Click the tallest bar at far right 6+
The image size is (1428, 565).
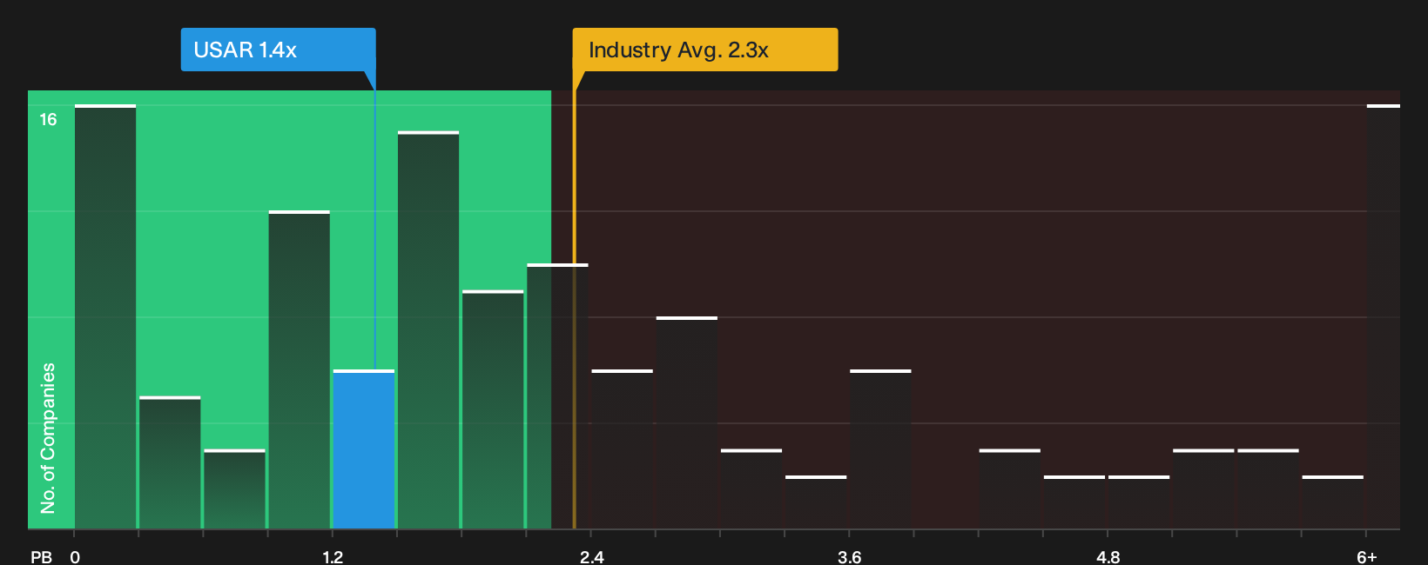(x=1384, y=316)
